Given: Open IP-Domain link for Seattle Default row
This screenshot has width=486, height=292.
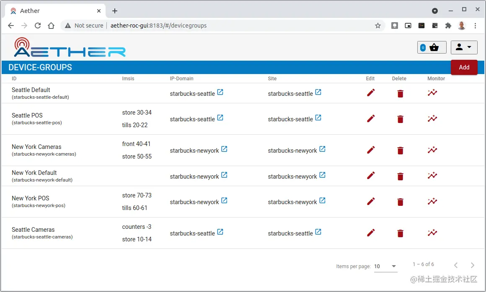Looking at the screenshot, I should click(220, 92).
